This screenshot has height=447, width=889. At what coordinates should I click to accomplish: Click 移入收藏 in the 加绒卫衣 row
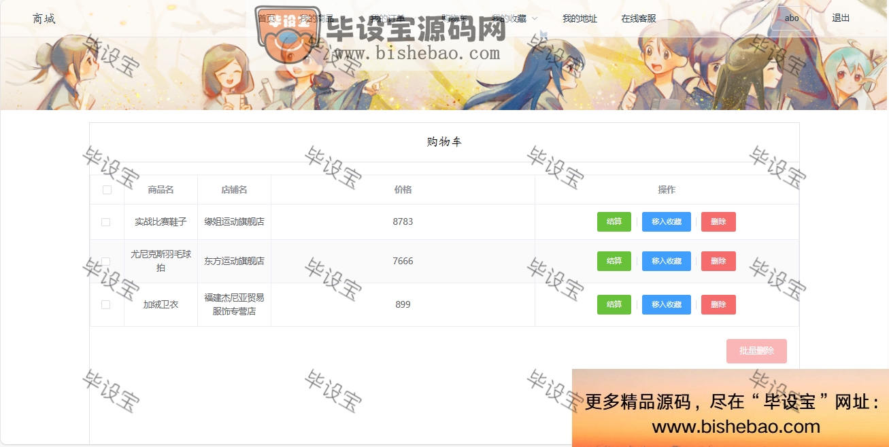[x=667, y=304]
